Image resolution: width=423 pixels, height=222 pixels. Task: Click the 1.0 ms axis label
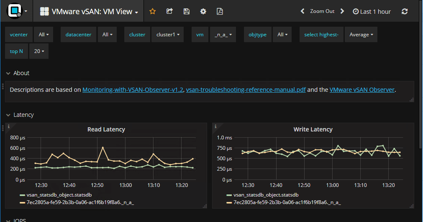224,138
